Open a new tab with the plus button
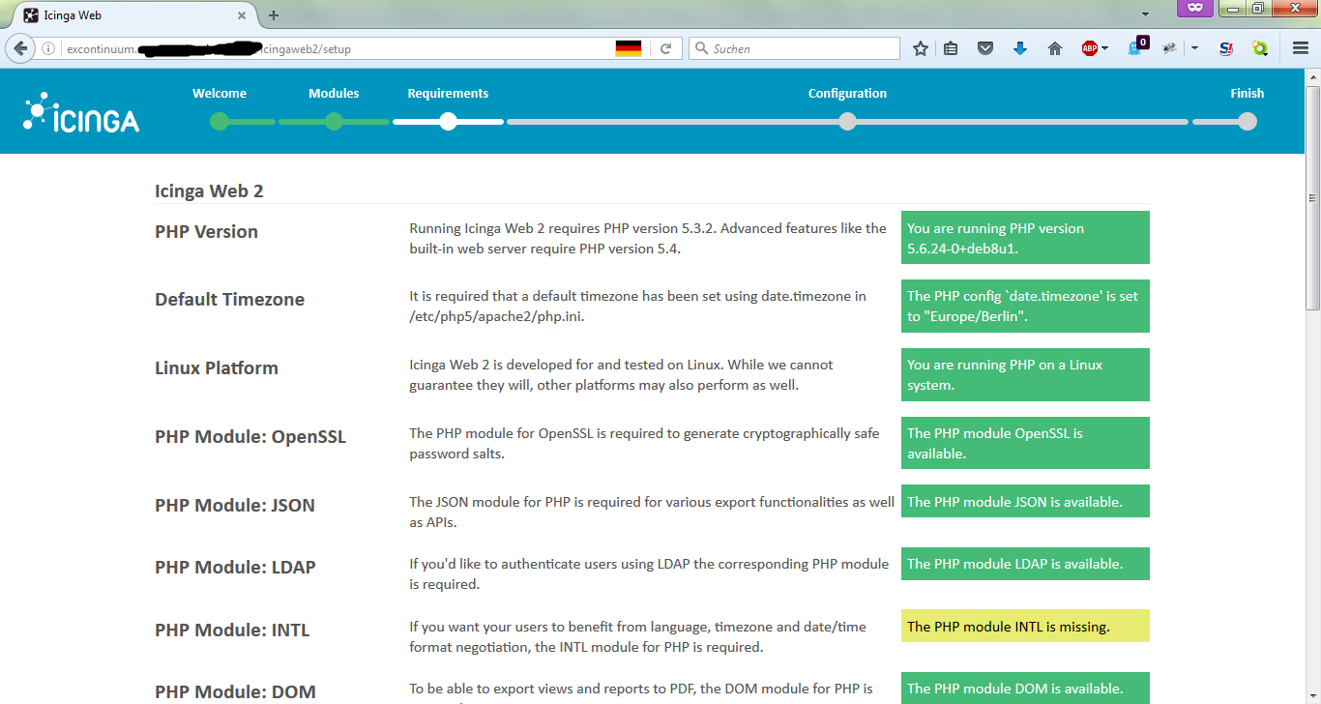The width and height of the screenshot is (1321, 704). pos(274,15)
